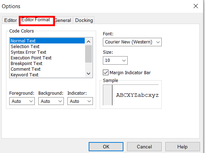205x153 pixels.
Task: Click the Help button
Action: [183, 147]
